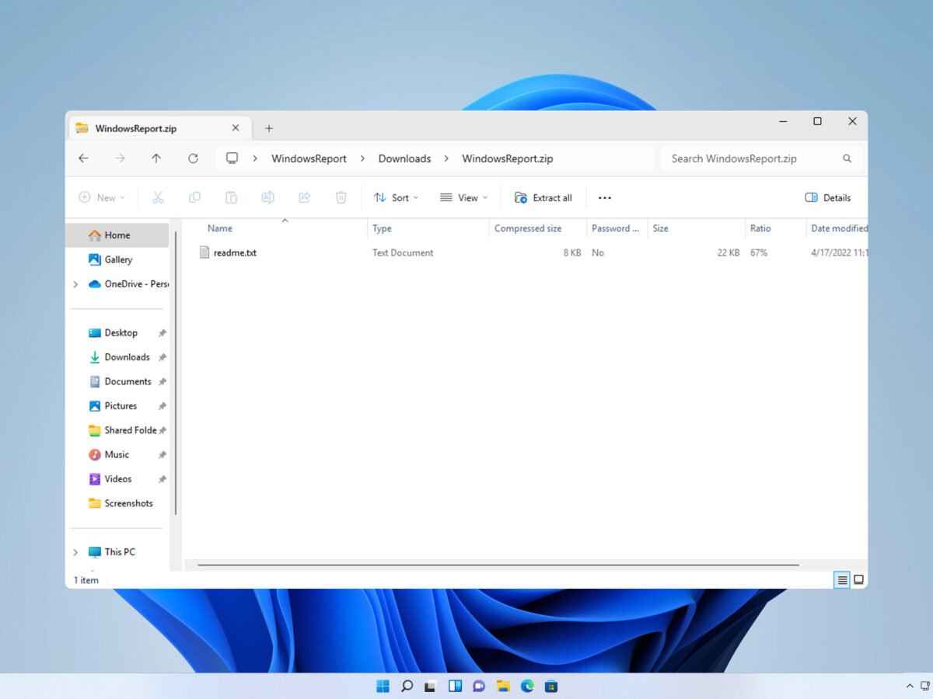Select the readme.txt file
This screenshot has height=699, width=933.
click(x=228, y=252)
